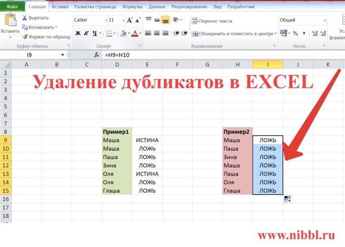Click accounting number format icon

point(283,33)
